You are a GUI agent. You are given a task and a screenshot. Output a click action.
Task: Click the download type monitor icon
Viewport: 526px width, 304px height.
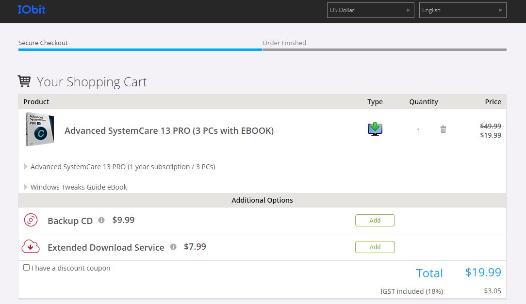375,129
